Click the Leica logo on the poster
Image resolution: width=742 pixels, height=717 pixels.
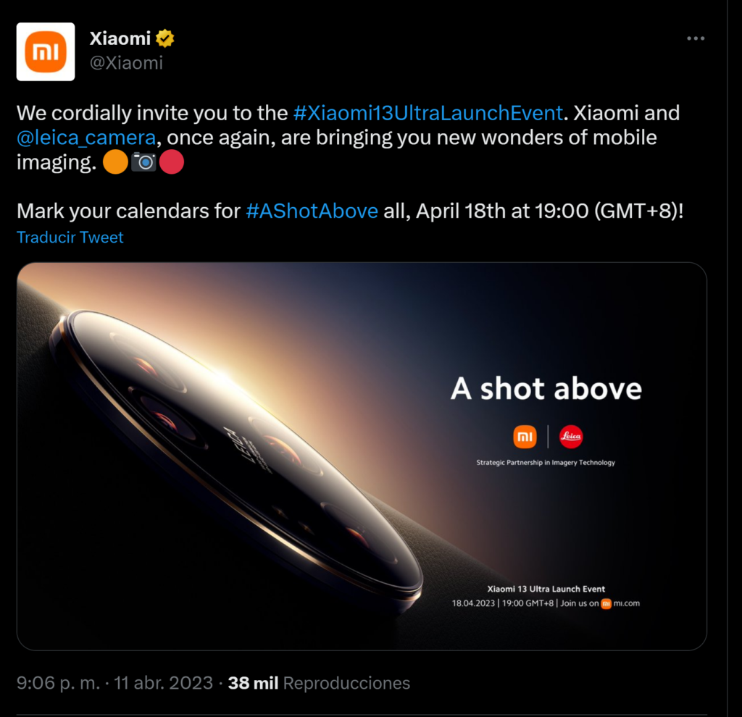coord(571,437)
